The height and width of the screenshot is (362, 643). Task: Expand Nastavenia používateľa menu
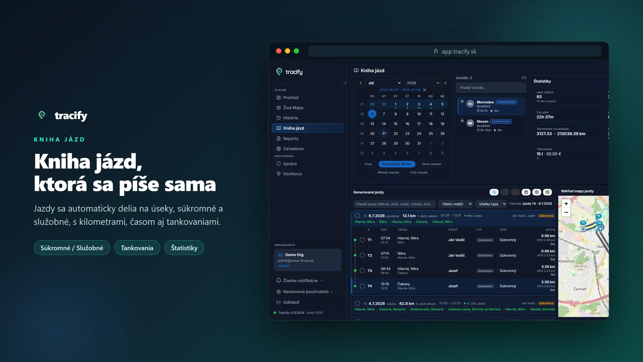coord(304,292)
